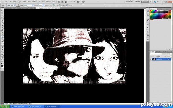Toggle lock image pixels in Layers panel
Viewport: 173px width, 108px height.
point(156,56)
